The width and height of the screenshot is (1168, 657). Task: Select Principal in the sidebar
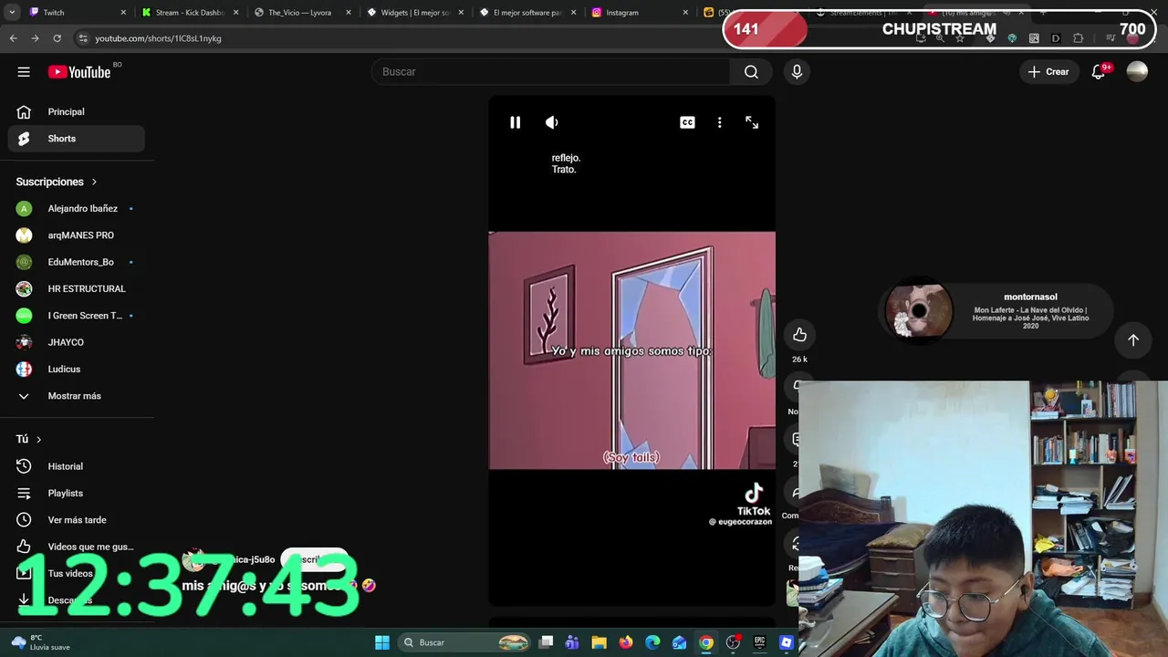[77, 111]
